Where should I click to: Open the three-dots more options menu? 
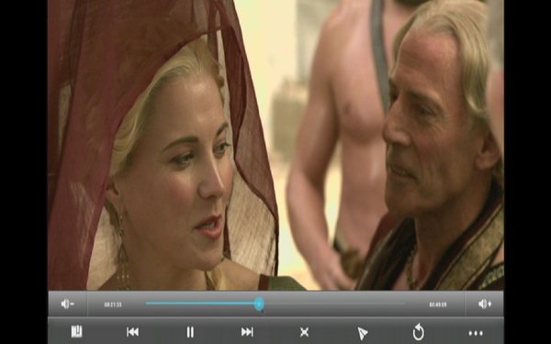pyautogui.click(x=476, y=333)
